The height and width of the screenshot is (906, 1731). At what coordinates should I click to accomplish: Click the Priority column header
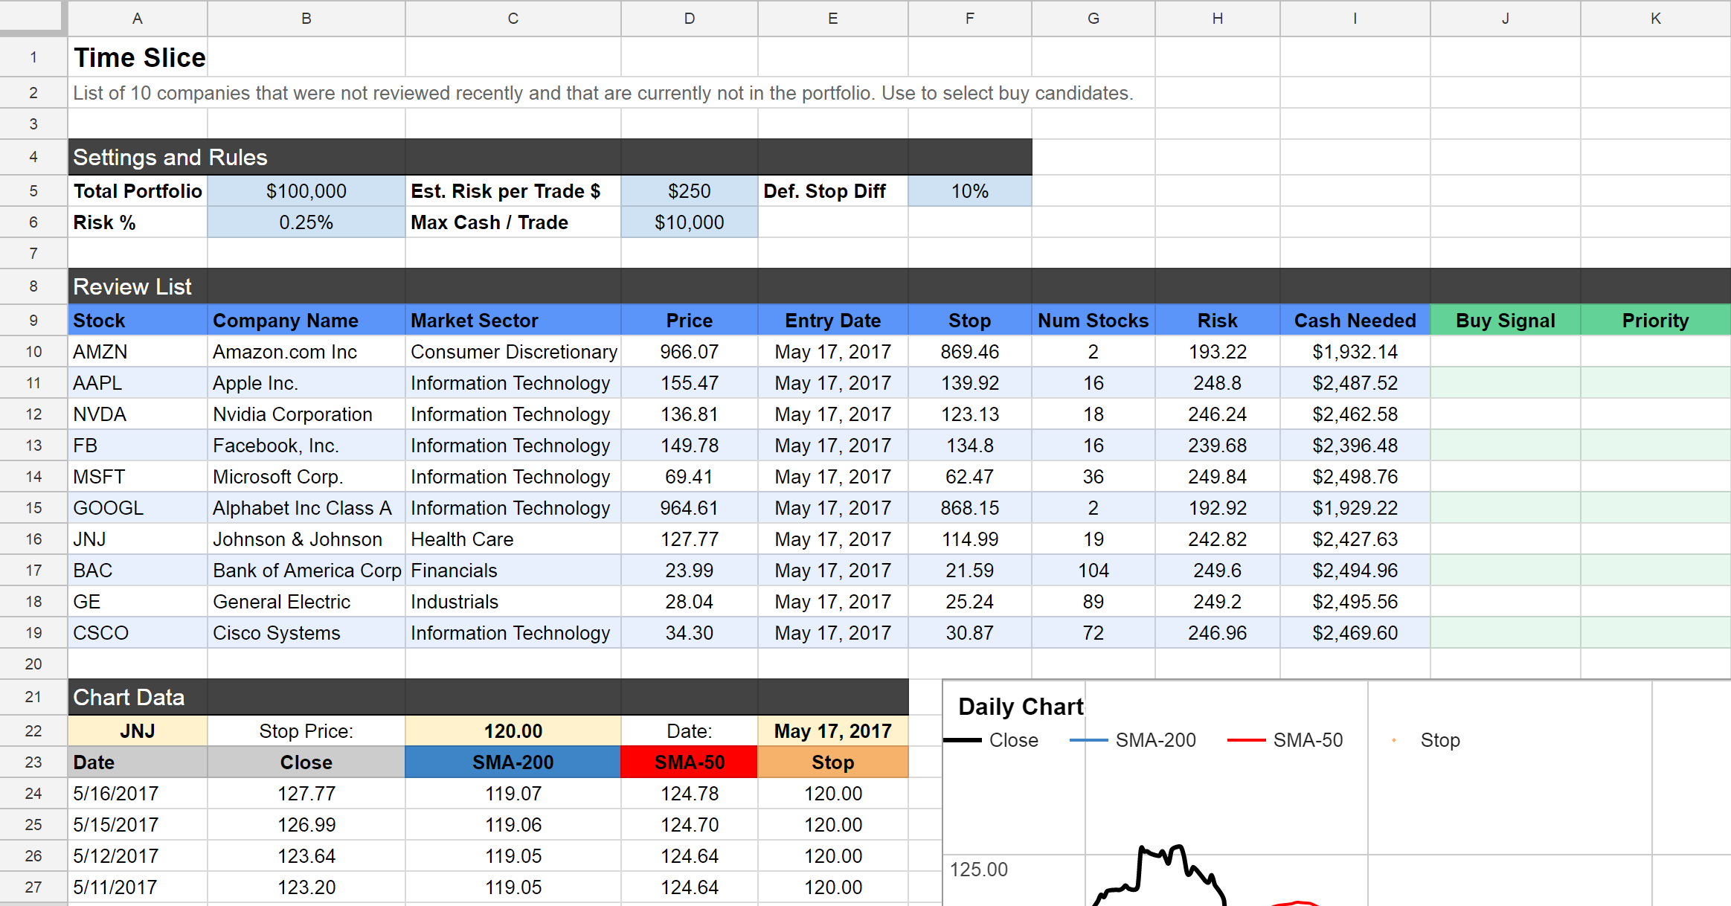[1656, 321]
